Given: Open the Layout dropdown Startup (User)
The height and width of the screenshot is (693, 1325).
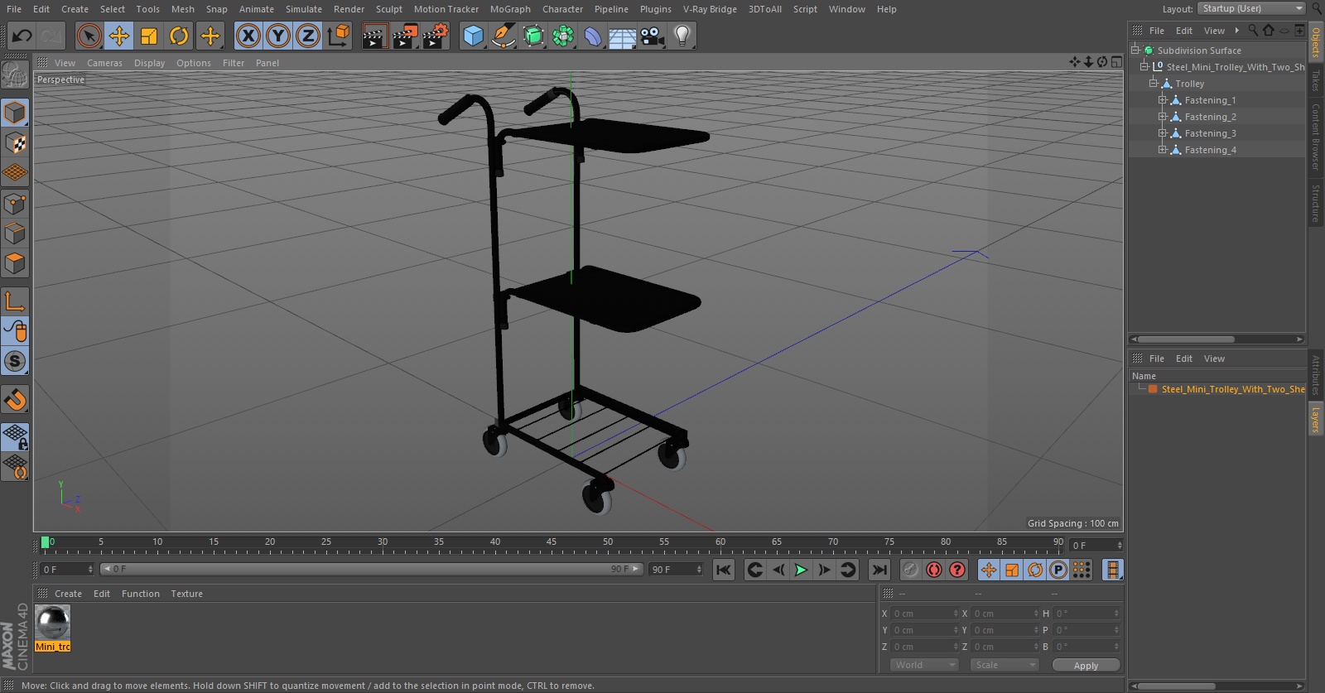Looking at the screenshot, I should click(x=1251, y=8).
